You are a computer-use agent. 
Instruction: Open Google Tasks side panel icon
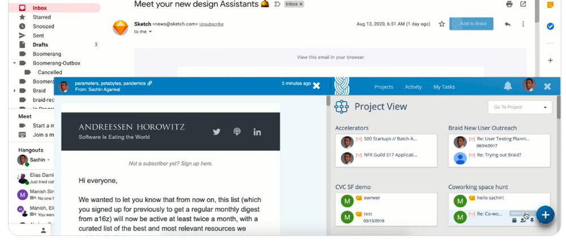550,26
